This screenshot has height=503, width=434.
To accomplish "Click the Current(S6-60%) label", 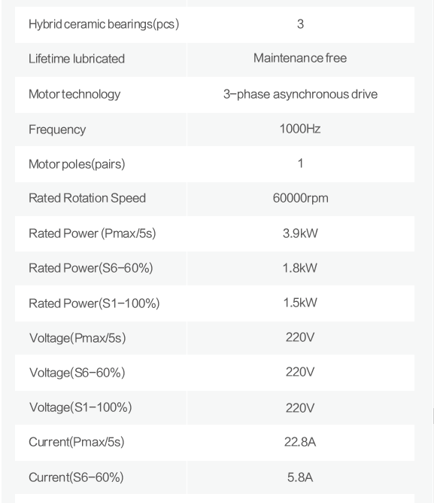I will 76,477.
